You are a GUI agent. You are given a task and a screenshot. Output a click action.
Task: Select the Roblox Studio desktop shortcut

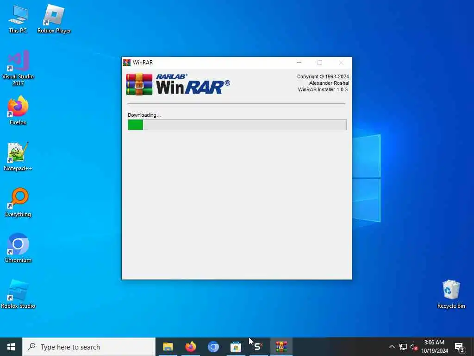[x=18, y=294]
